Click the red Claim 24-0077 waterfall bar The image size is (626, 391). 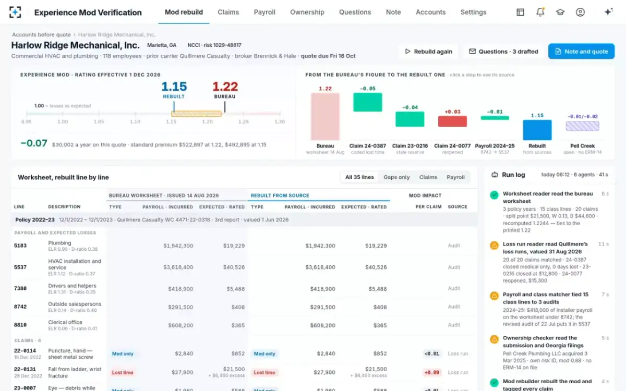[x=452, y=121]
